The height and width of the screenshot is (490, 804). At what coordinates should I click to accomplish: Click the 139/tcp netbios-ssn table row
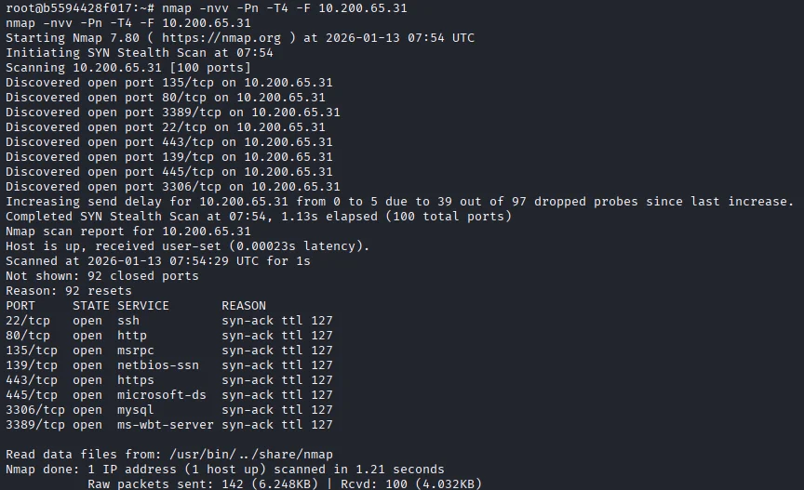click(x=168, y=365)
